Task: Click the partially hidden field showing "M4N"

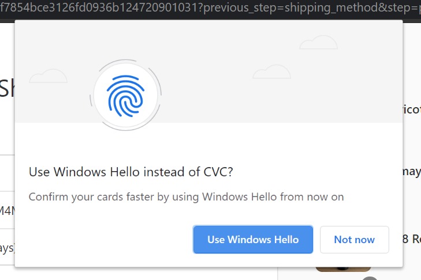Action: [x=7, y=210]
